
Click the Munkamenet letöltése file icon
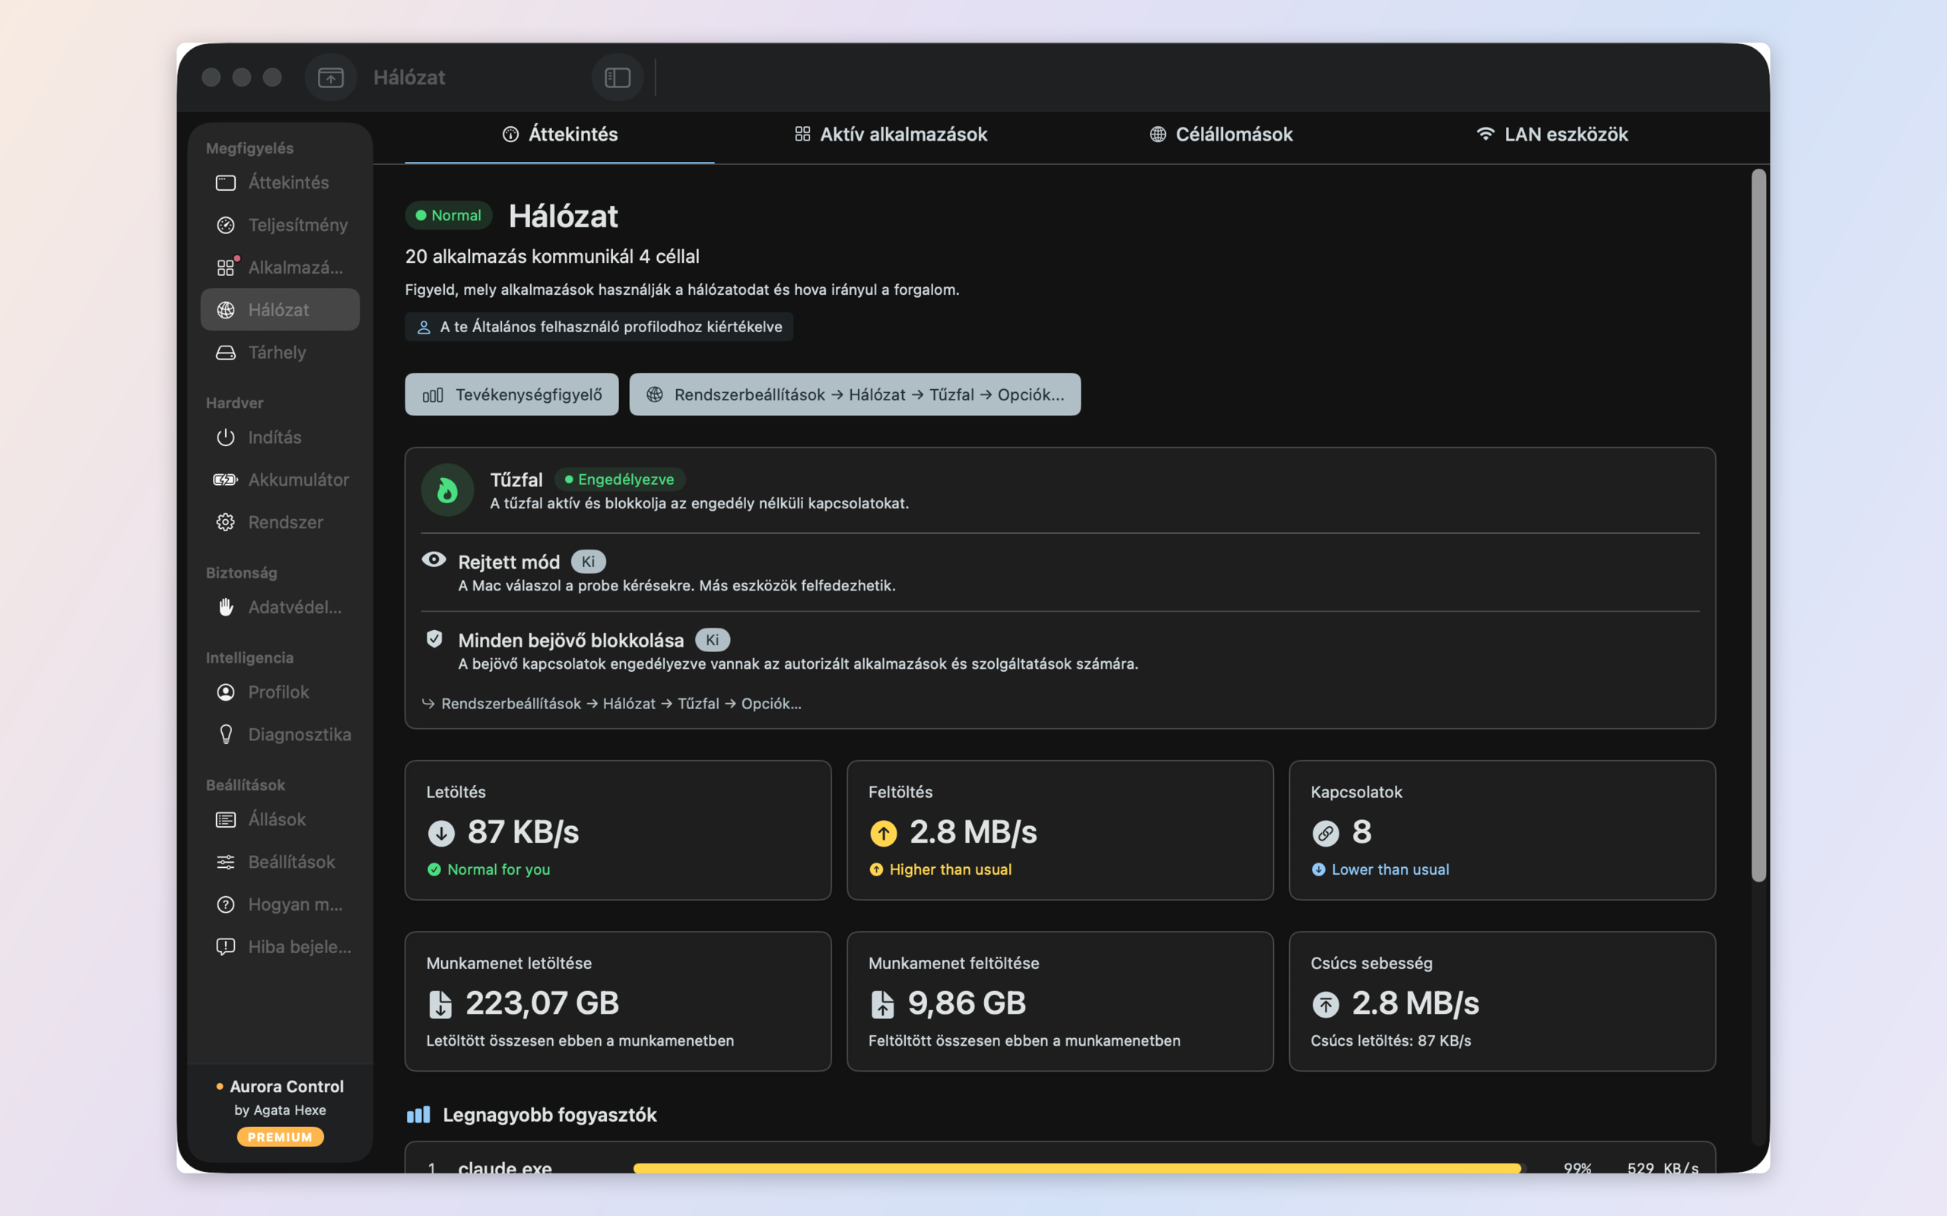(440, 1005)
